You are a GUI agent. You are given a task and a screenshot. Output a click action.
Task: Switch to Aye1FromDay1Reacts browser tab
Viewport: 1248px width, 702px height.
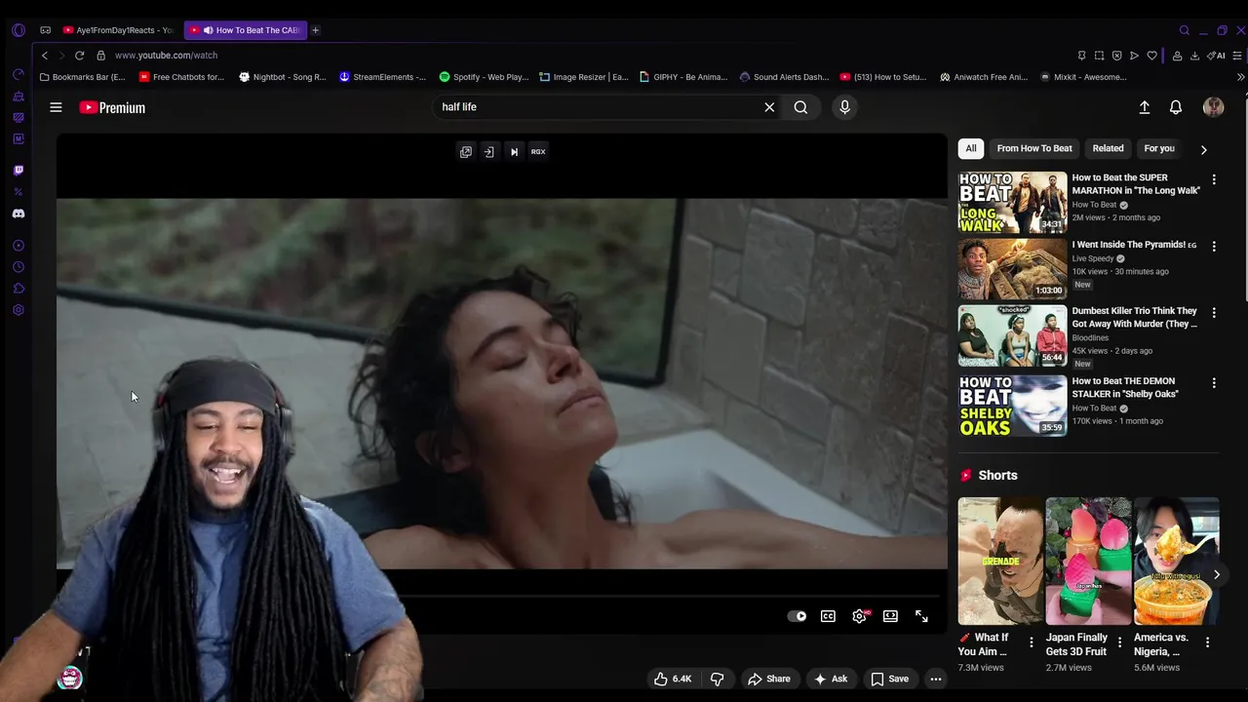click(117, 30)
